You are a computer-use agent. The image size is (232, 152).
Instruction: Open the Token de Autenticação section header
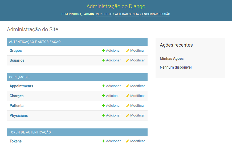30,132
